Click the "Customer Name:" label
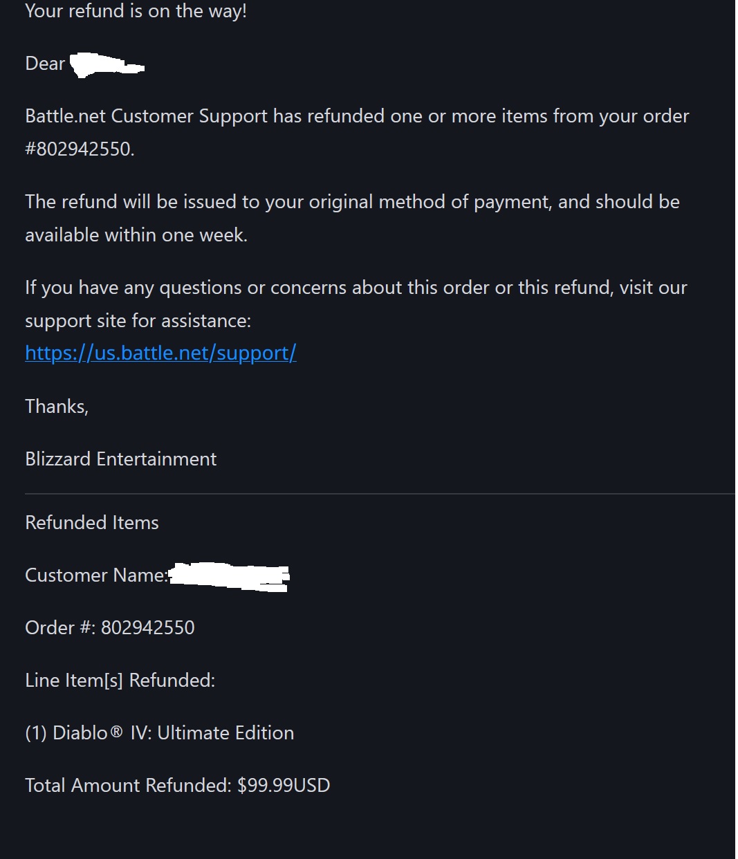 96,575
